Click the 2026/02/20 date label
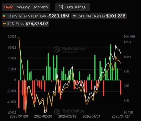 [43, 116]
